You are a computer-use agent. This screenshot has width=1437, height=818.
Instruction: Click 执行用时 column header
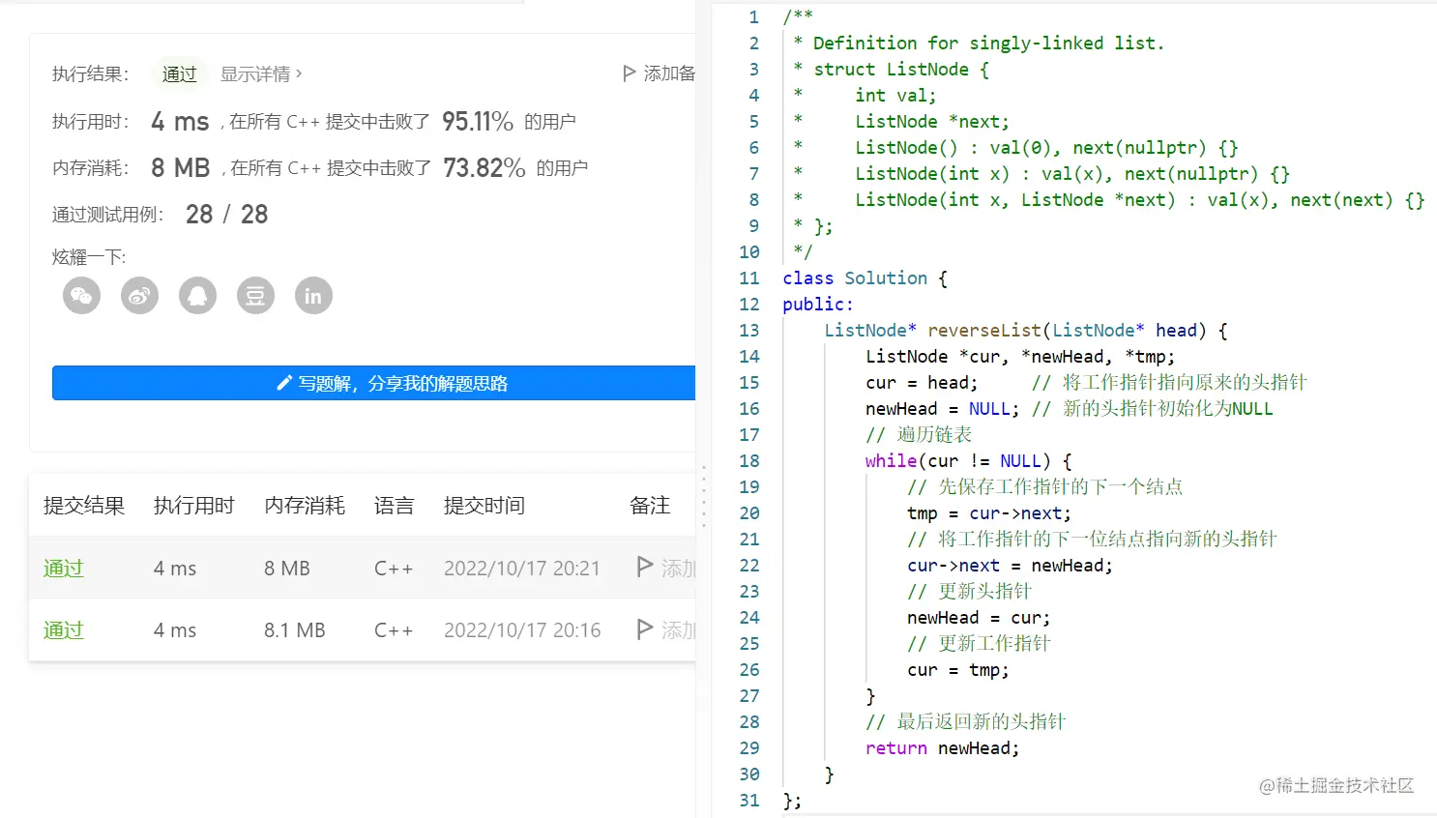tap(194, 506)
